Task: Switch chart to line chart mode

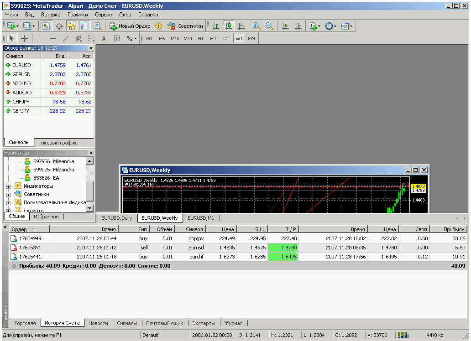Action: 241,26
